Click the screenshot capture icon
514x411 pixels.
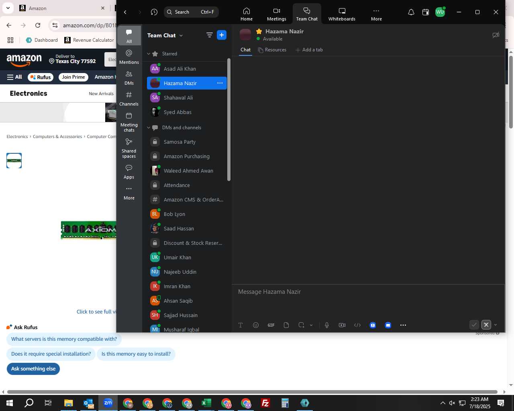pos(301,325)
